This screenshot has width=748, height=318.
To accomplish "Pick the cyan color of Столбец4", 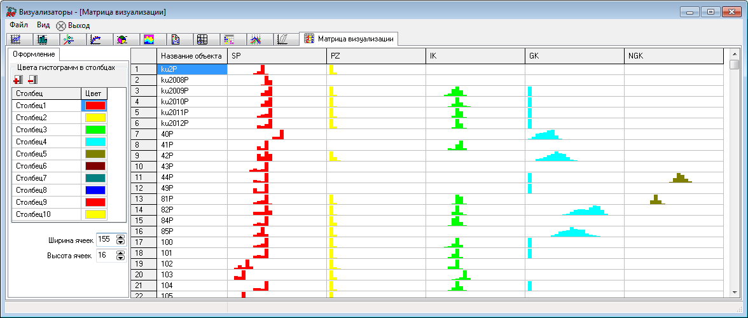I will coord(95,142).
